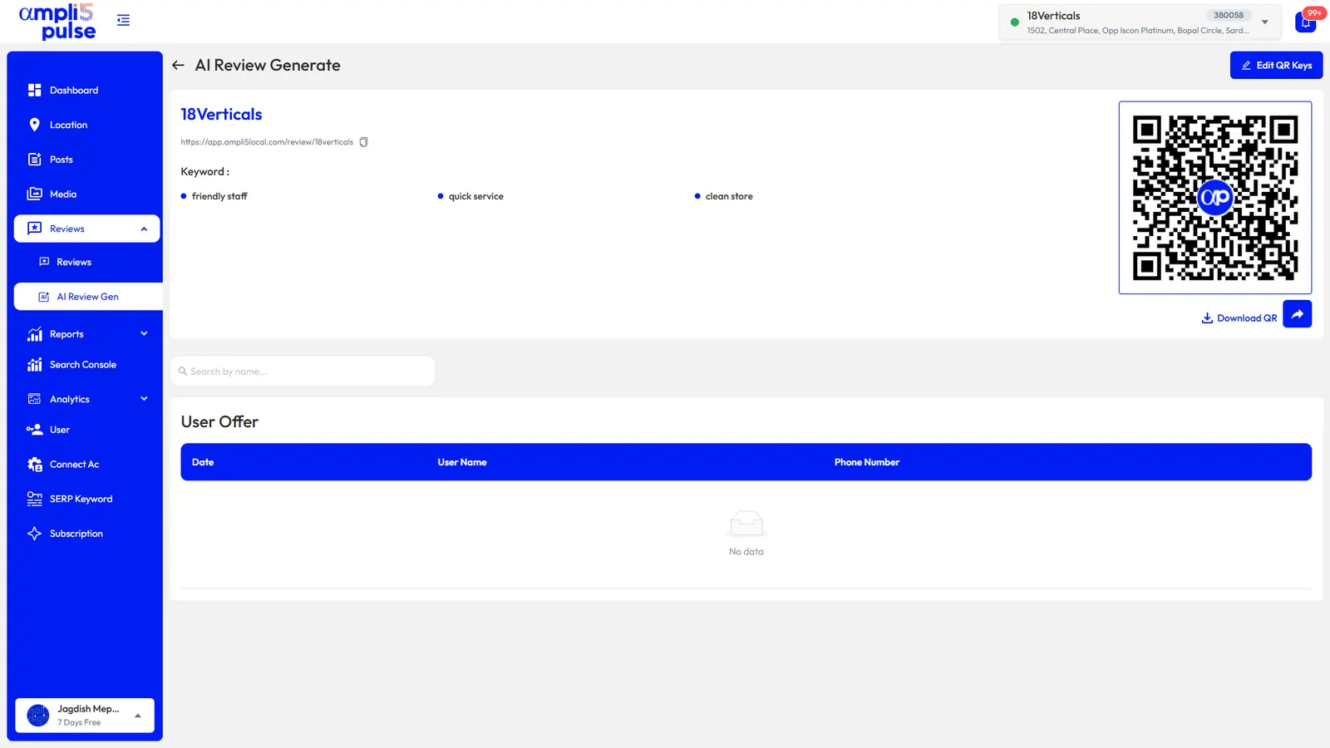Viewport: 1330px width, 748px height.
Task: Open the Jagdish Mep... account menu
Action: pyautogui.click(x=85, y=716)
